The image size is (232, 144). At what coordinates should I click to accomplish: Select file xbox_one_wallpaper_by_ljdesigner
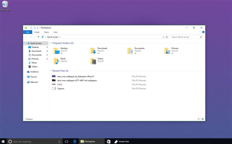[75, 76]
